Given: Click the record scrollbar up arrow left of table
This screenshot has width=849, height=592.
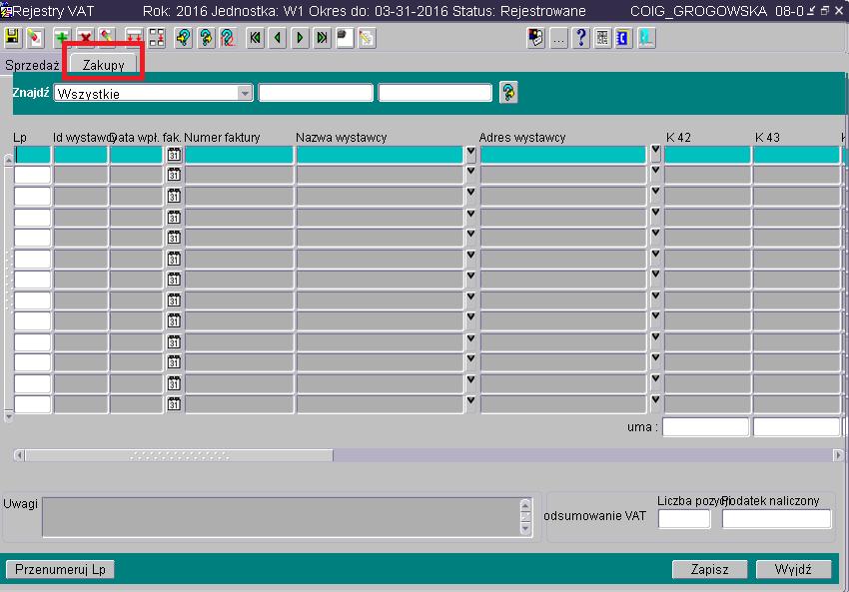Looking at the screenshot, I should tap(9, 159).
